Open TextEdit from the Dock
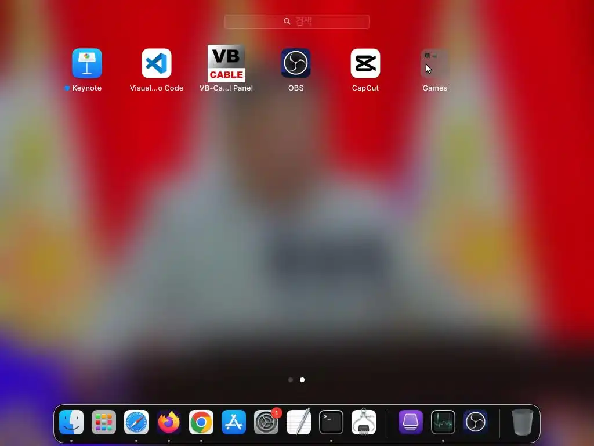594x446 pixels. click(x=299, y=422)
